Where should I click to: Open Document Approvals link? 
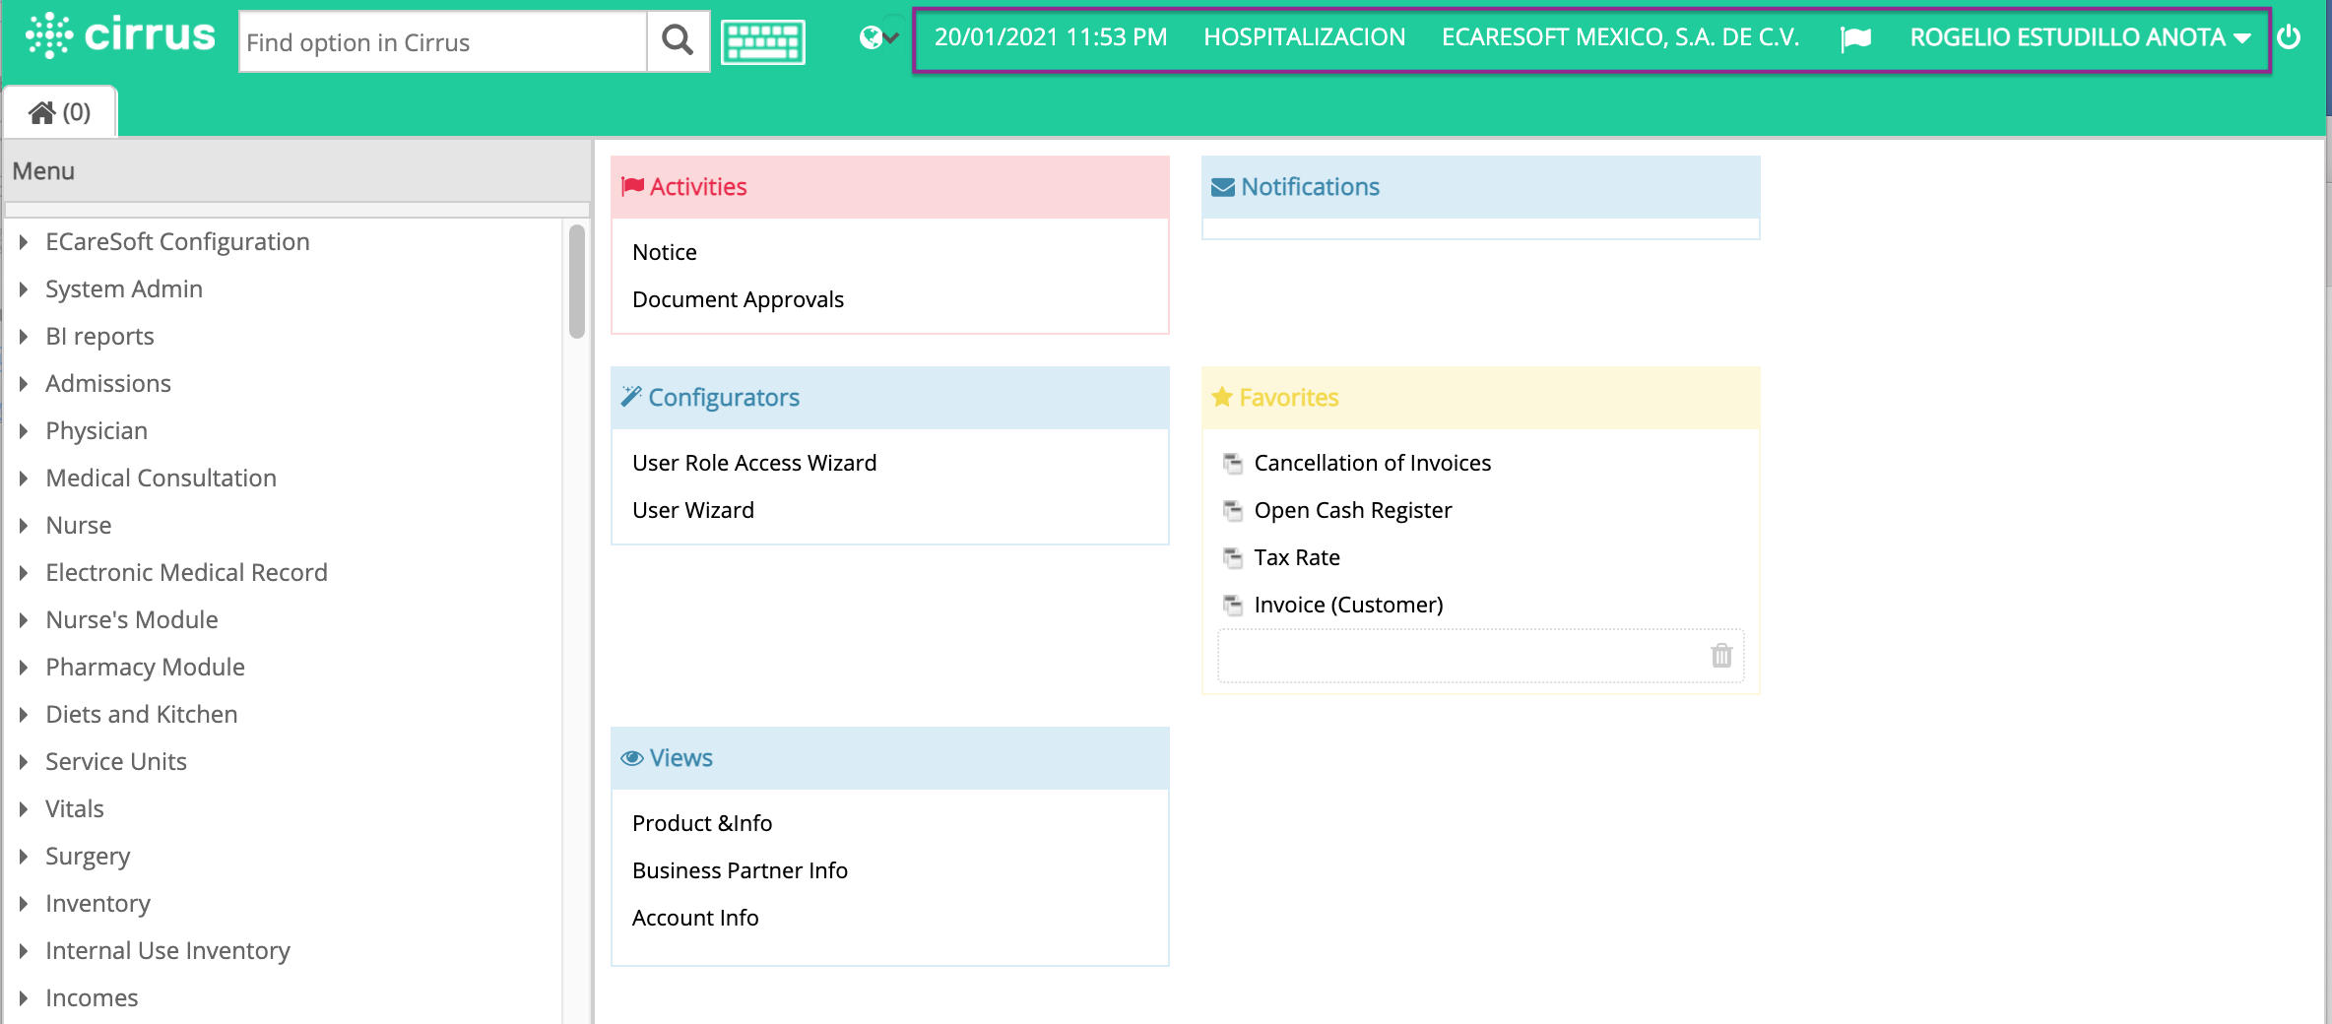pos(738,299)
